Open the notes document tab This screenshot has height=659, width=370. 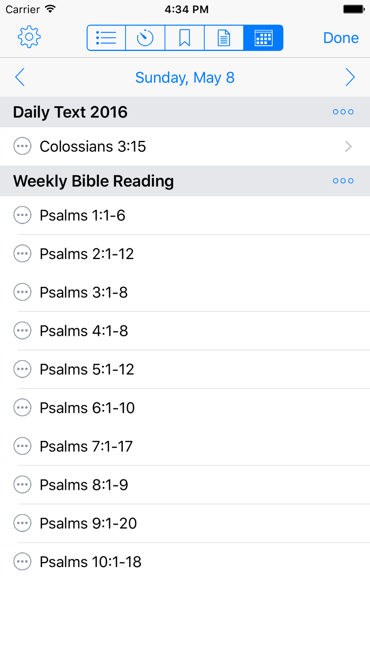click(x=224, y=38)
